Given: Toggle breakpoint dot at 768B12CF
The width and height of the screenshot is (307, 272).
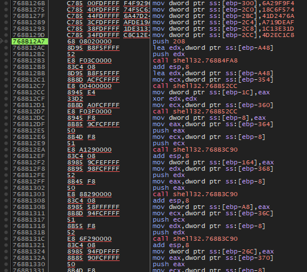Looking at the screenshot, I should [6, 99].
